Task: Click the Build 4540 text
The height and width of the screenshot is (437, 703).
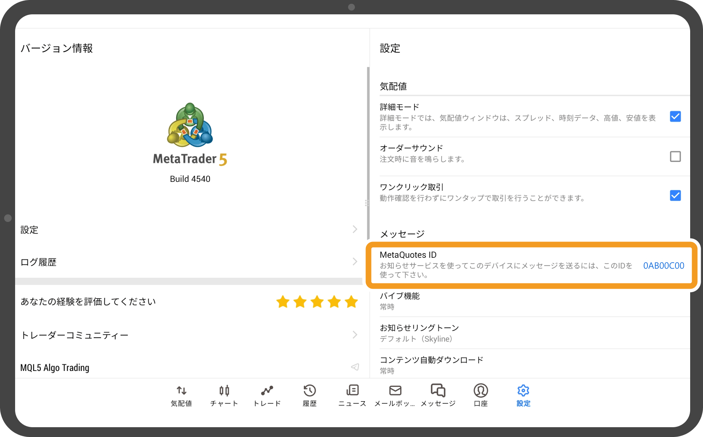Action: click(x=190, y=179)
